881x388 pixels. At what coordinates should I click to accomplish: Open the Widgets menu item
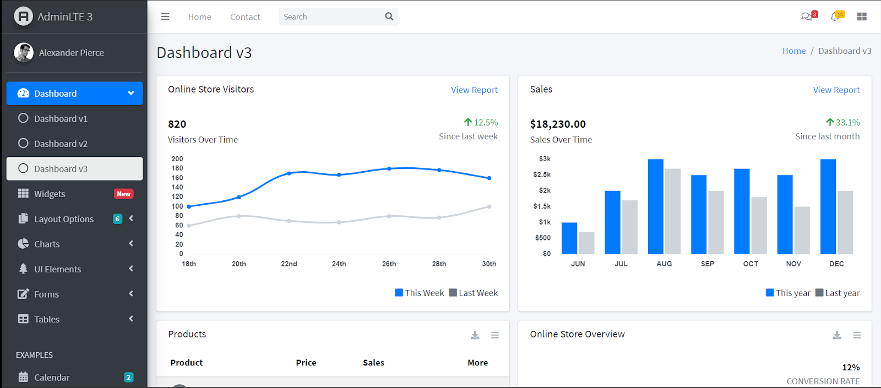(x=74, y=194)
